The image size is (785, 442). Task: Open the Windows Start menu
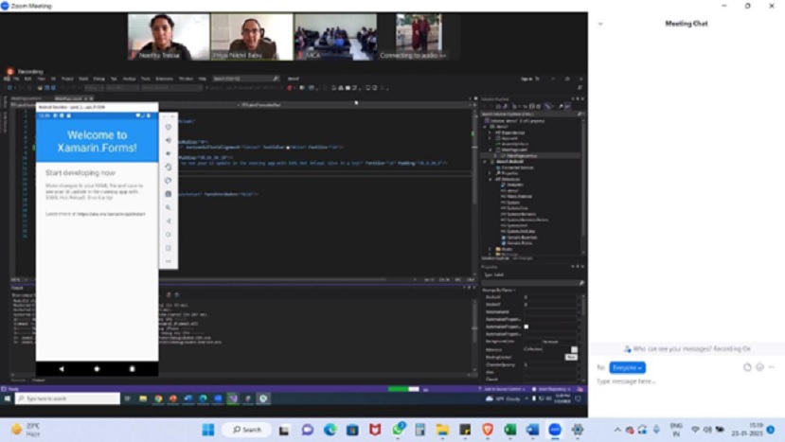pyautogui.click(x=207, y=430)
